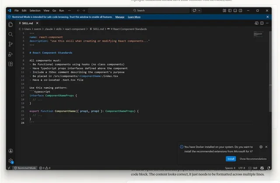The height and width of the screenshot is (183, 280).
Task: Click SKILL.md breadcrumb segment
Action: (x=97, y=29)
